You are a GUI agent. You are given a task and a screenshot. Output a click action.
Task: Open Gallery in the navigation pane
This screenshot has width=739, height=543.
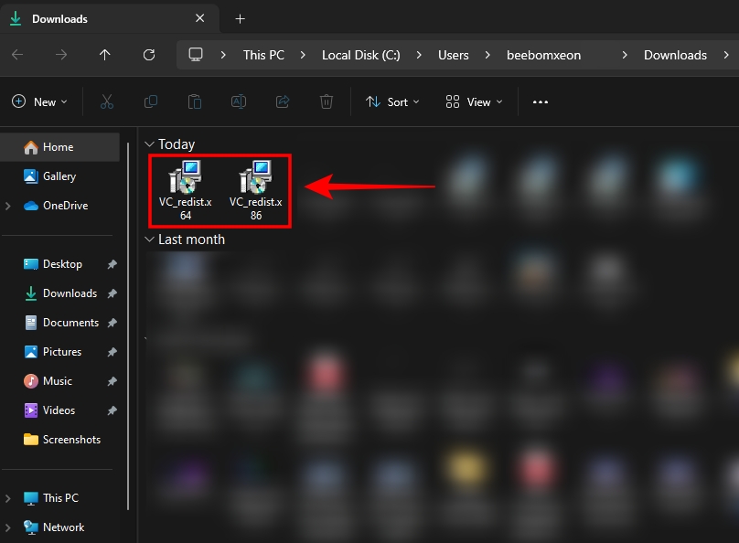(59, 176)
